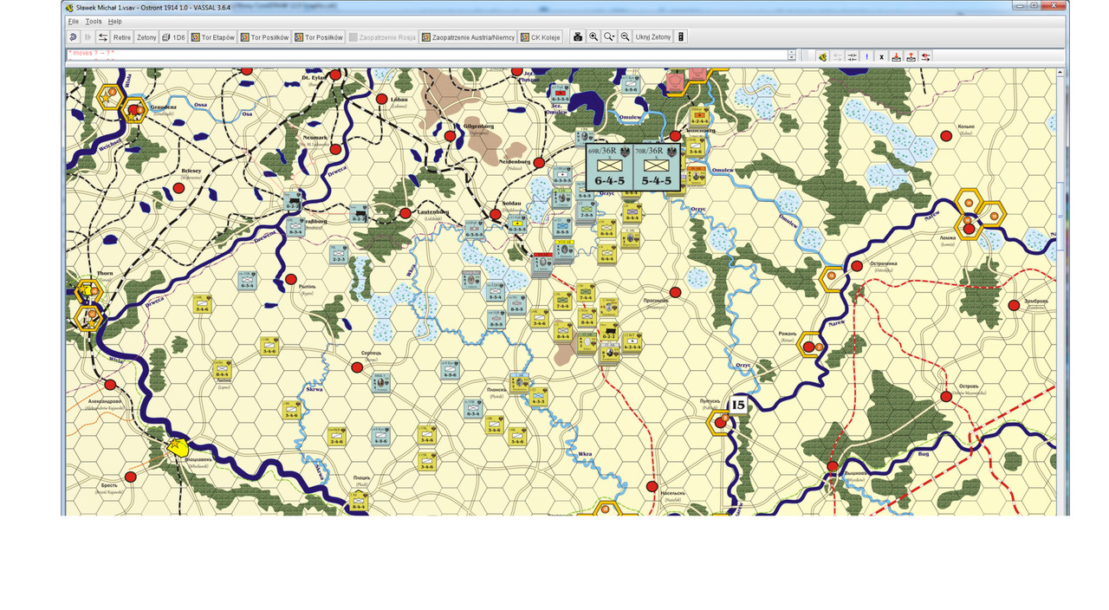
Task: Open the zoom level select dropdown
Action: pos(609,37)
